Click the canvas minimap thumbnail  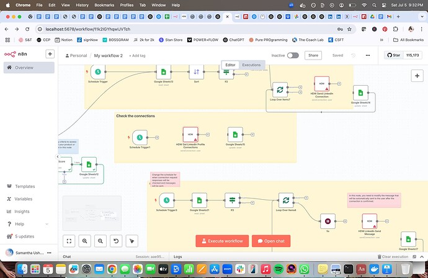[x=92, y=213]
